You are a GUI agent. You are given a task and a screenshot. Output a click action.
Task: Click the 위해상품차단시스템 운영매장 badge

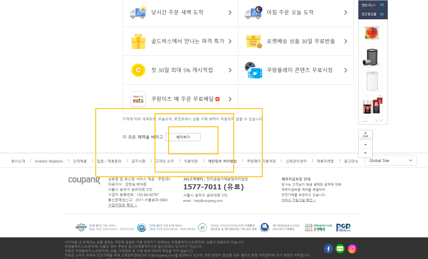pos(318,228)
